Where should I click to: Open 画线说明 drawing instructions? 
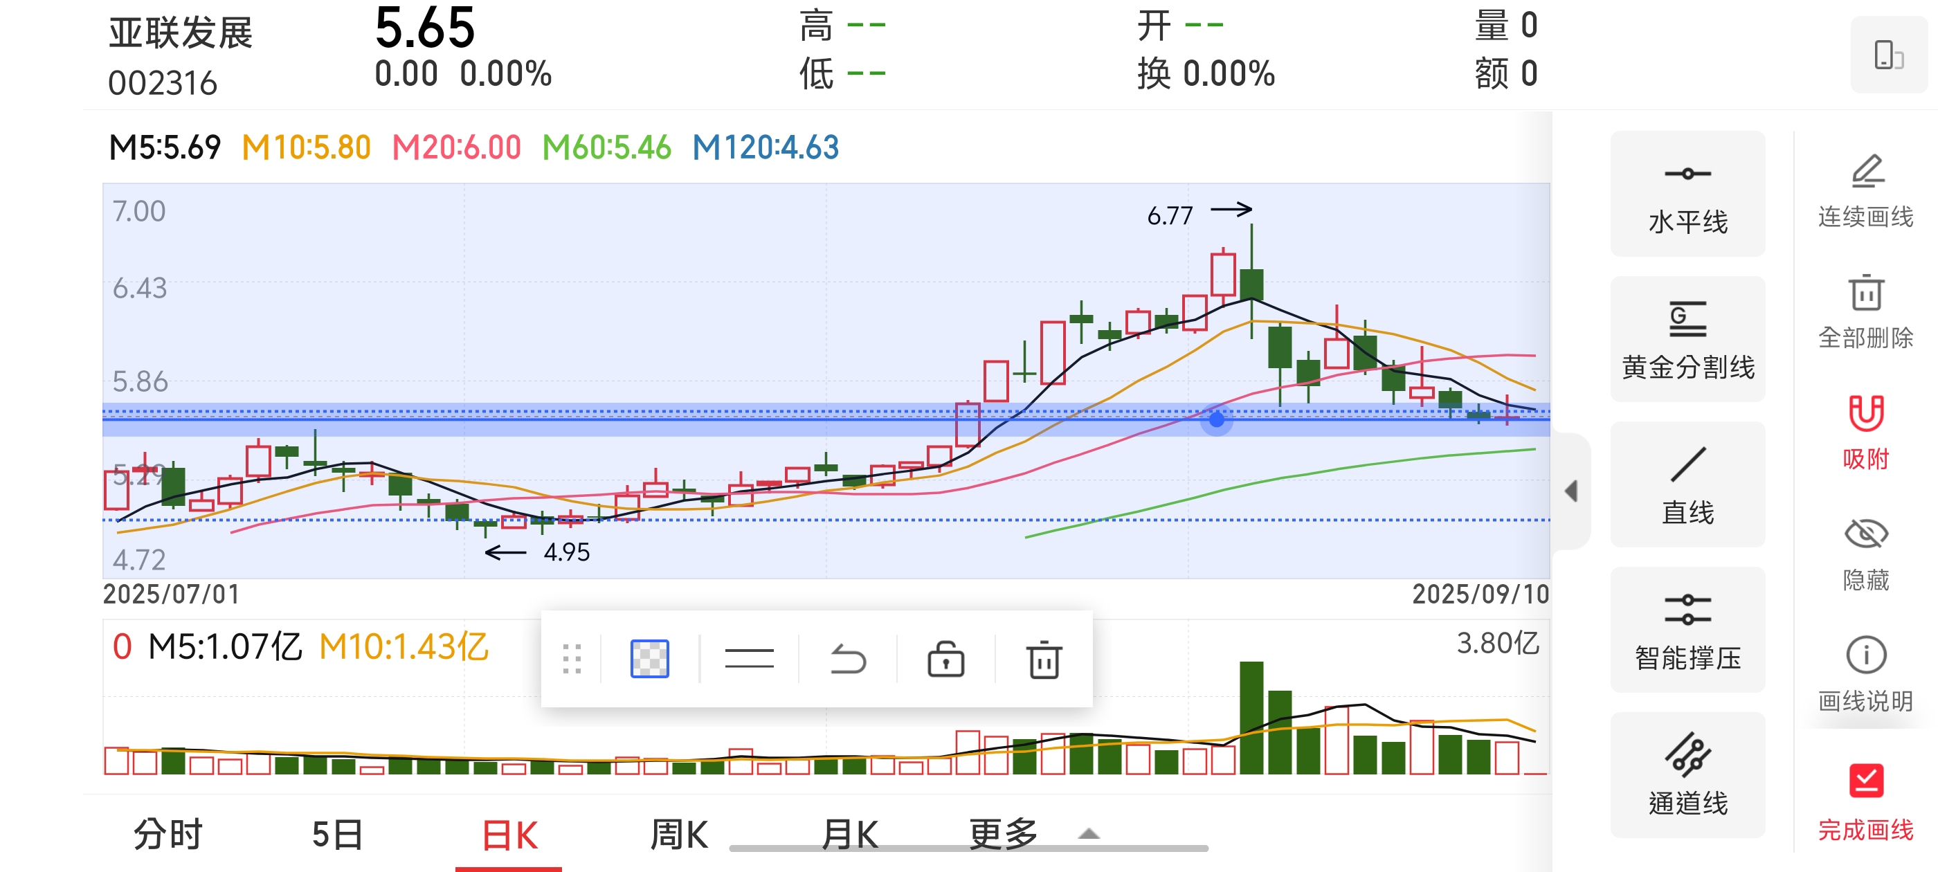click(1866, 675)
